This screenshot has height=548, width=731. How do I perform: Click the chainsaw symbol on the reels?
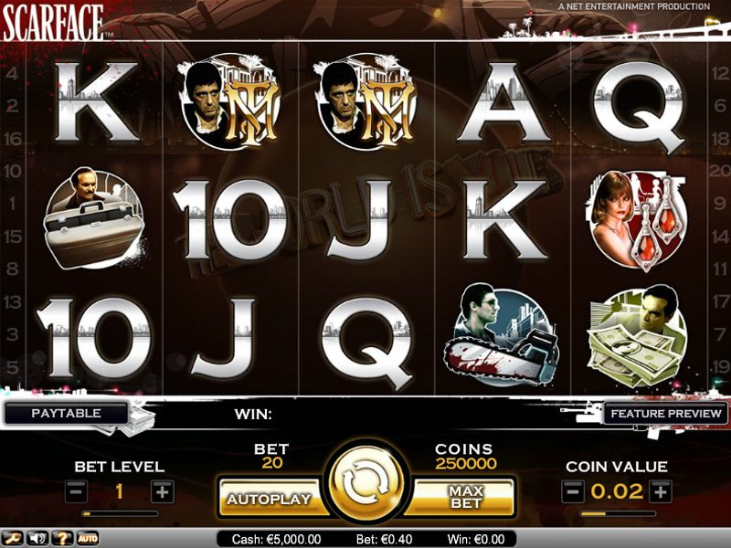[503, 336]
